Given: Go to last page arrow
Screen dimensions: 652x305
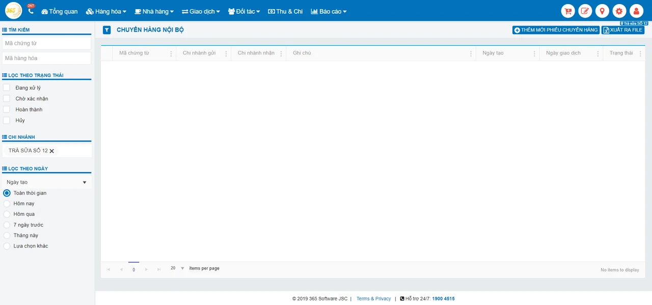Looking at the screenshot, I should point(159,269).
